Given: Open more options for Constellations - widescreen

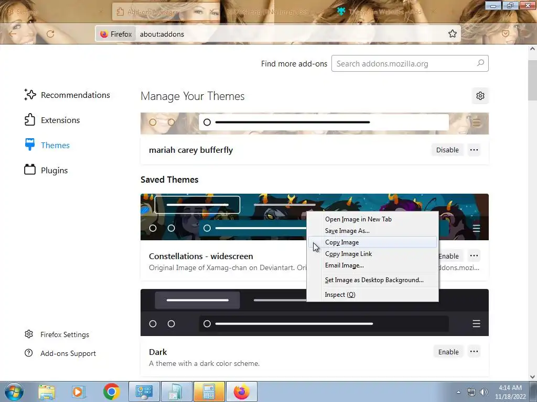Looking at the screenshot, I should (474, 255).
